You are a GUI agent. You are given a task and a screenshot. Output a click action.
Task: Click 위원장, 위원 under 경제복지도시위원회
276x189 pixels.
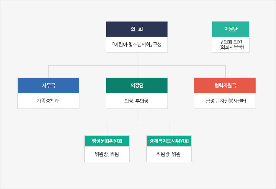pos(169,154)
